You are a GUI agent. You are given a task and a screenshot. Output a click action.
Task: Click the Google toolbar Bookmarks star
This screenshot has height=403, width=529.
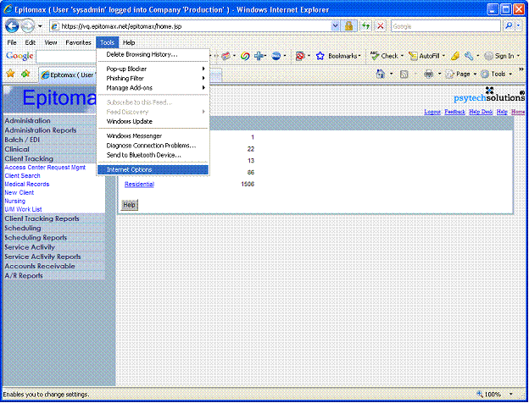coord(320,56)
